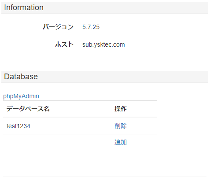210x181 pixels.
Task: Select the Database section heading
Action: pos(21,77)
